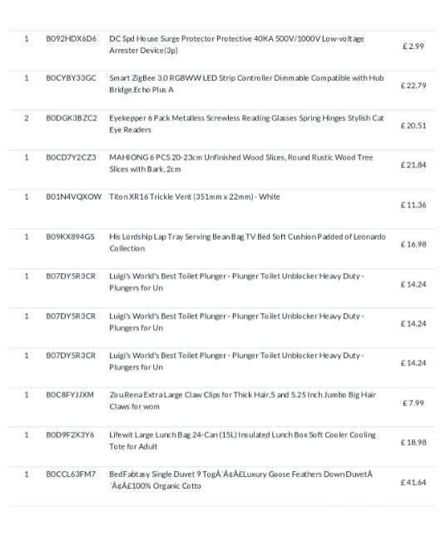Viewport: 441px width, 541px height.
Task: Open the Smart ZigBee LED Strip Controller item
Action: [x=246, y=84]
